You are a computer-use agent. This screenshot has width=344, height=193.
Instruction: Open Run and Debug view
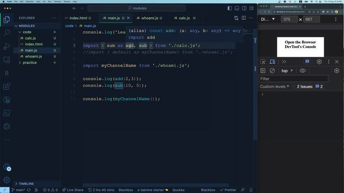click(x=6, y=47)
